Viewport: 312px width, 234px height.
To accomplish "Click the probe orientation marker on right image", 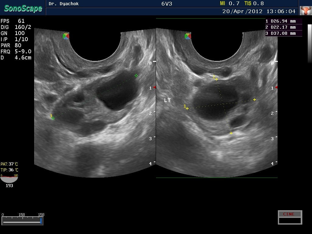I will coord(188,36).
